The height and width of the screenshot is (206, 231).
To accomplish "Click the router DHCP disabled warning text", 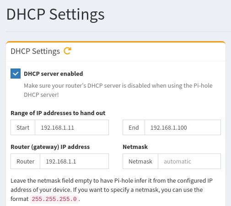I will (x=118, y=90).
